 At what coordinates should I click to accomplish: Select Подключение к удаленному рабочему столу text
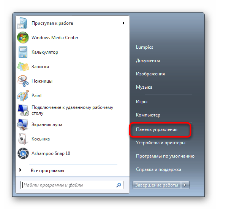click(72, 110)
